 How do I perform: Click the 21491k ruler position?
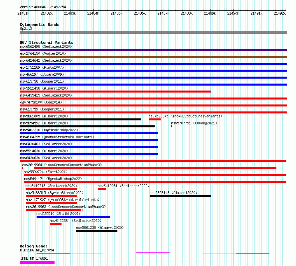[x=256, y=13]
